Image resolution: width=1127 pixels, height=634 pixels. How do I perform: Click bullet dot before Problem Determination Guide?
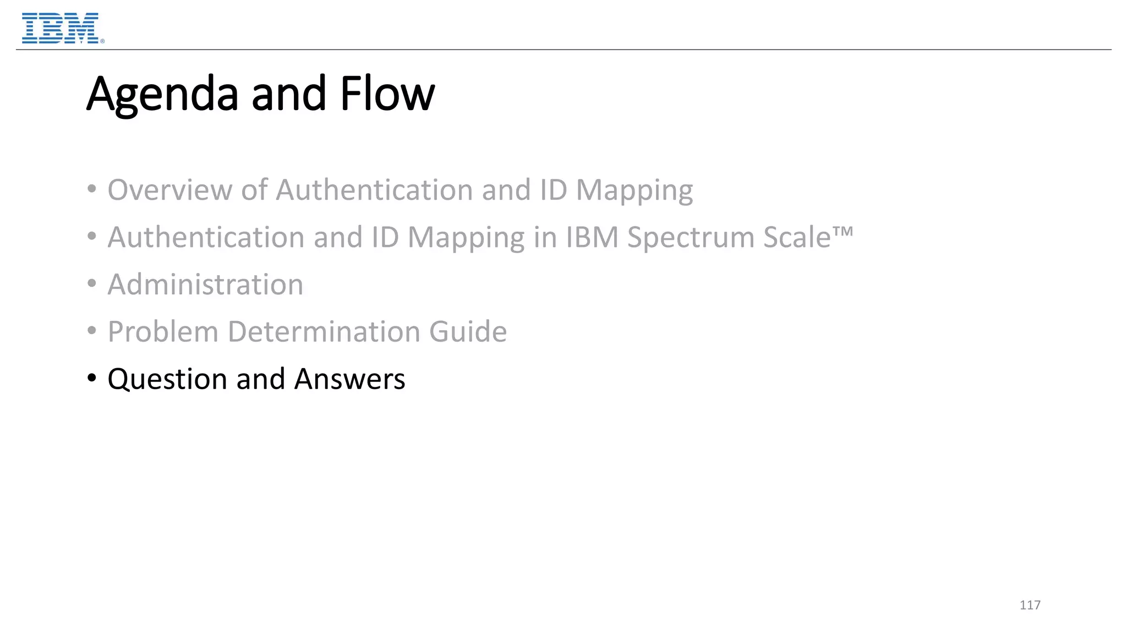point(92,331)
